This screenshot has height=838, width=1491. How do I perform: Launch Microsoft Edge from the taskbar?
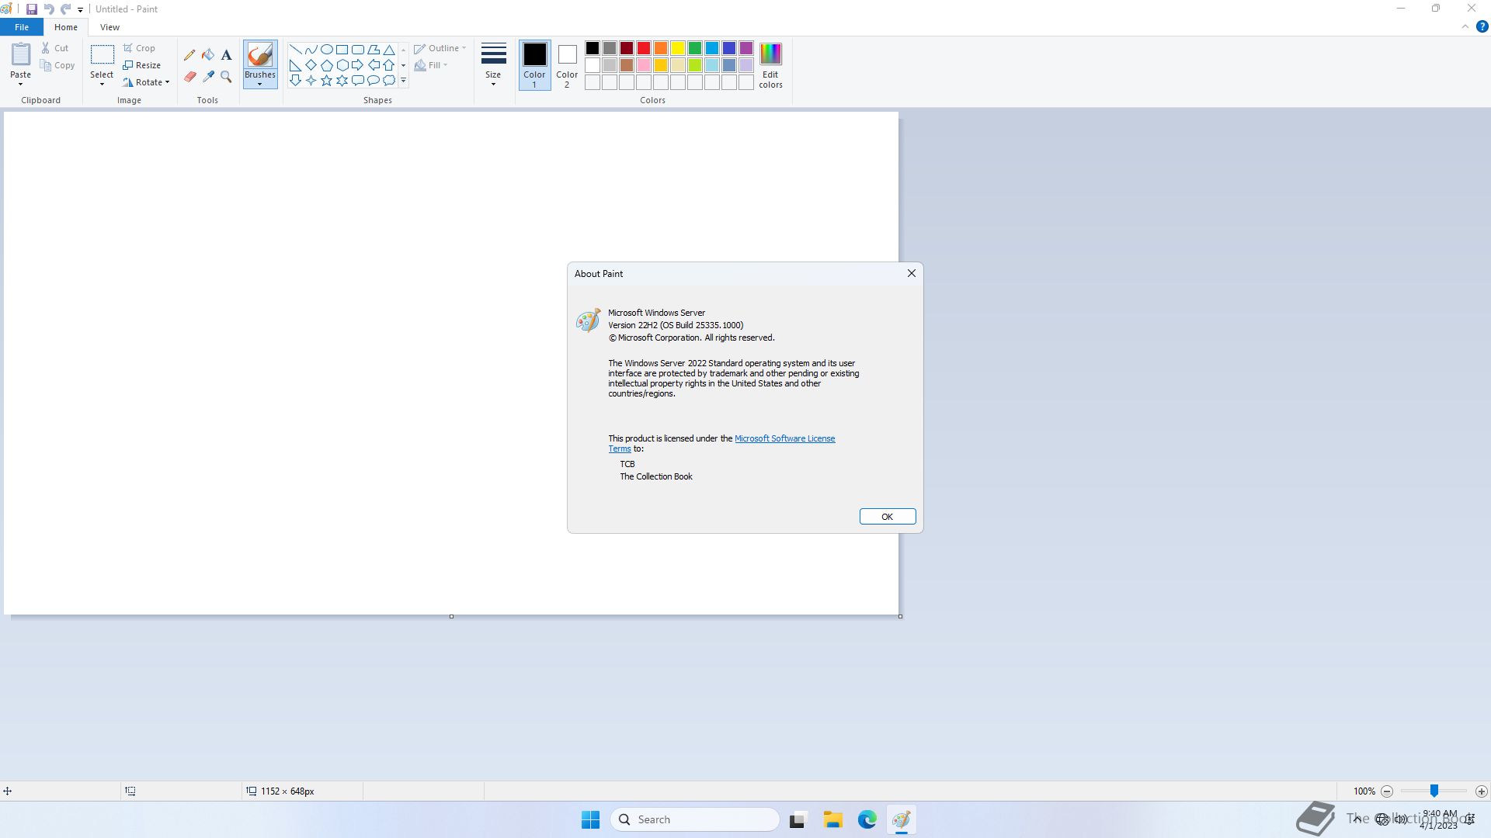pyautogui.click(x=867, y=819)
